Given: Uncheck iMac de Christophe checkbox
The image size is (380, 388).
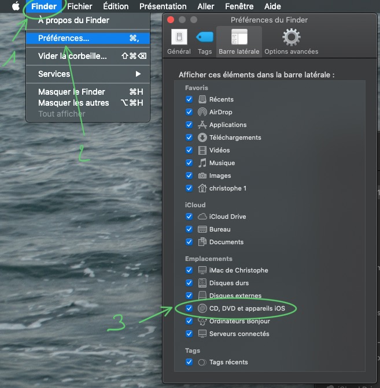Looking at the screenshot, I should [x=189, y=270].
